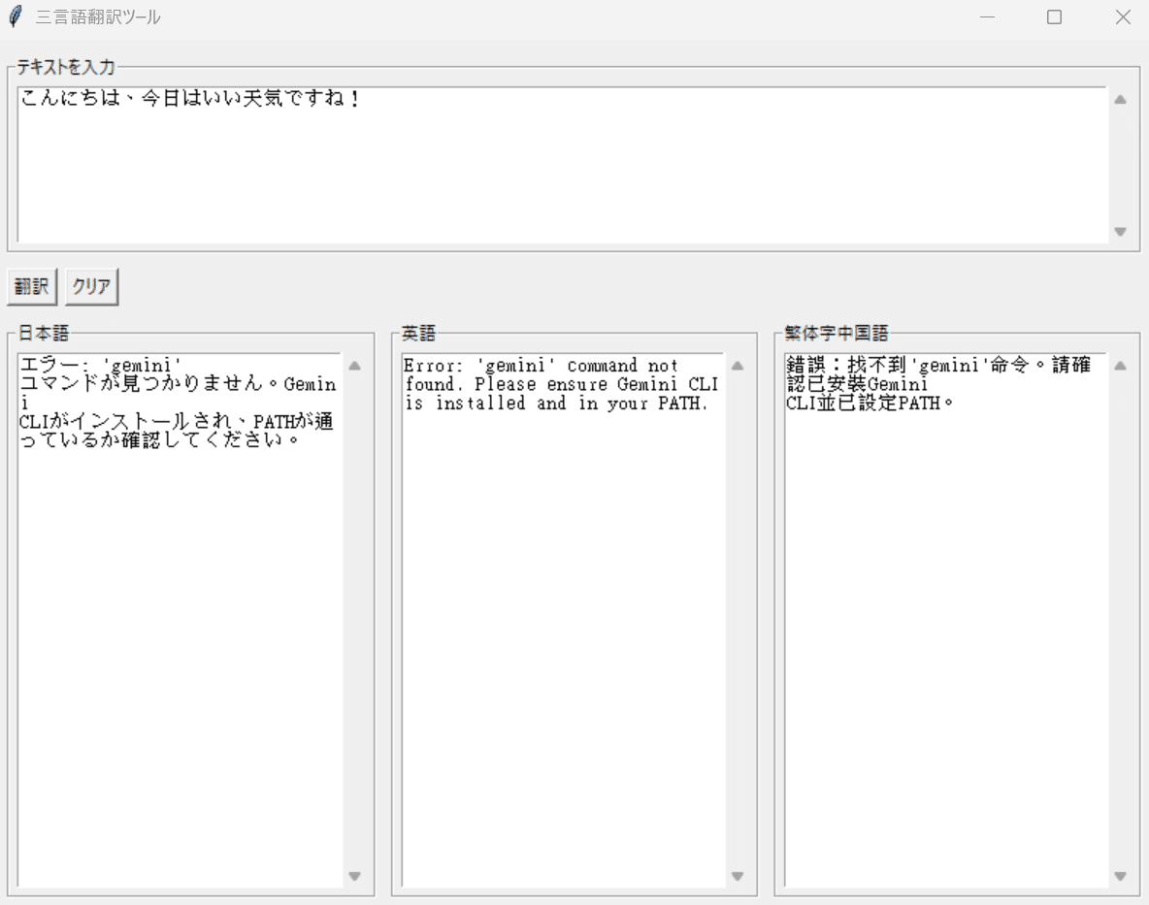Screen dimensions: 1149x905
Task: Click the scroll-down arrow of the input text area
Action: coord(1118,232)
